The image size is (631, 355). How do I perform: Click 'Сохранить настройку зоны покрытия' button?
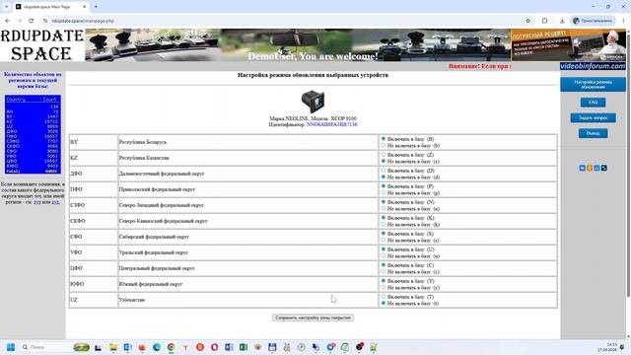tap(313, 318)
